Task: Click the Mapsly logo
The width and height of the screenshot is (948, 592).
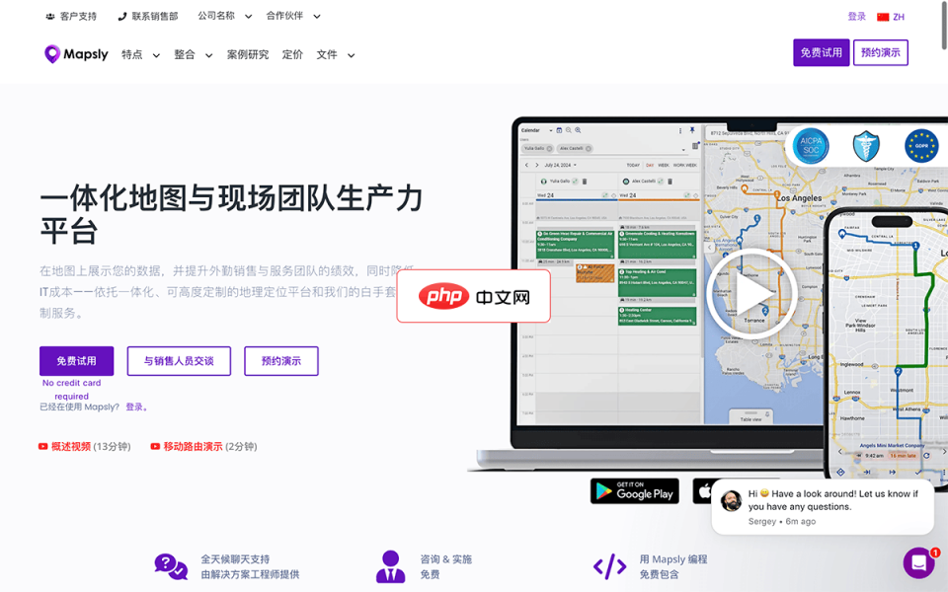Action: 76,54
